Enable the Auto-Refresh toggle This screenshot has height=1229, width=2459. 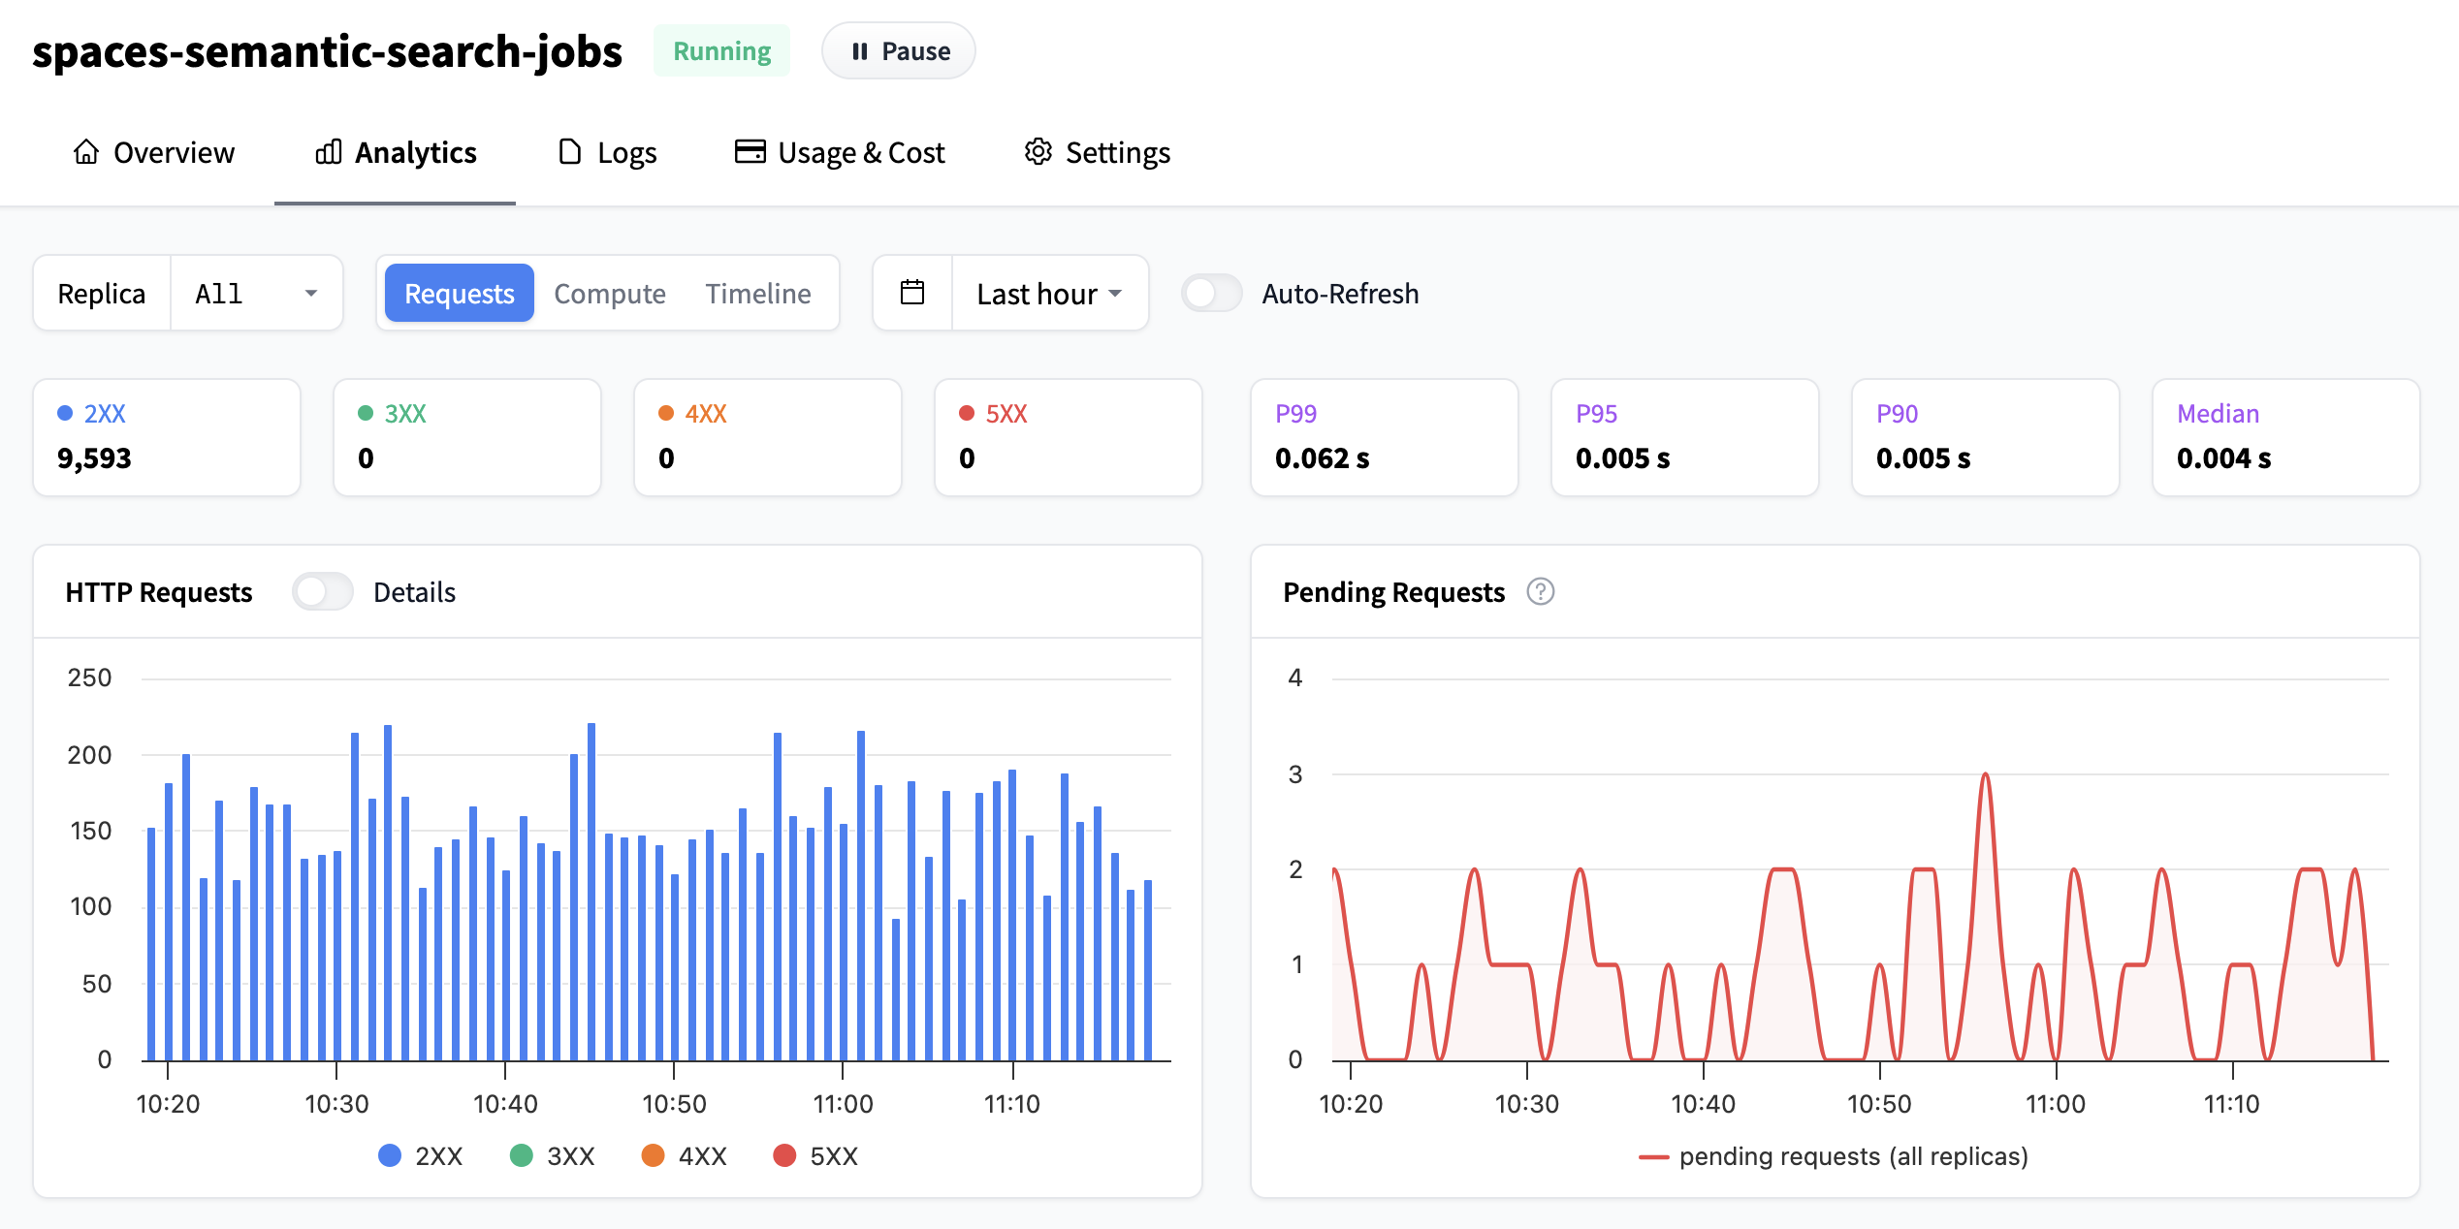point(1211,293)
